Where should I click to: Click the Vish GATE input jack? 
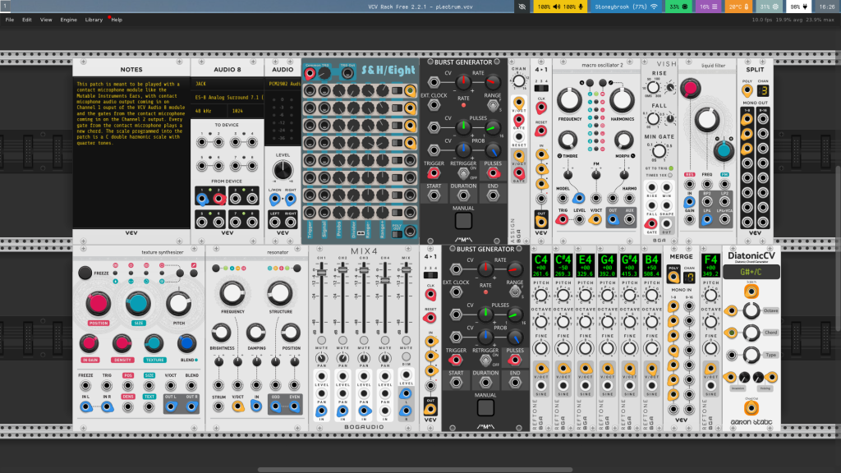(x=651, y=223)
